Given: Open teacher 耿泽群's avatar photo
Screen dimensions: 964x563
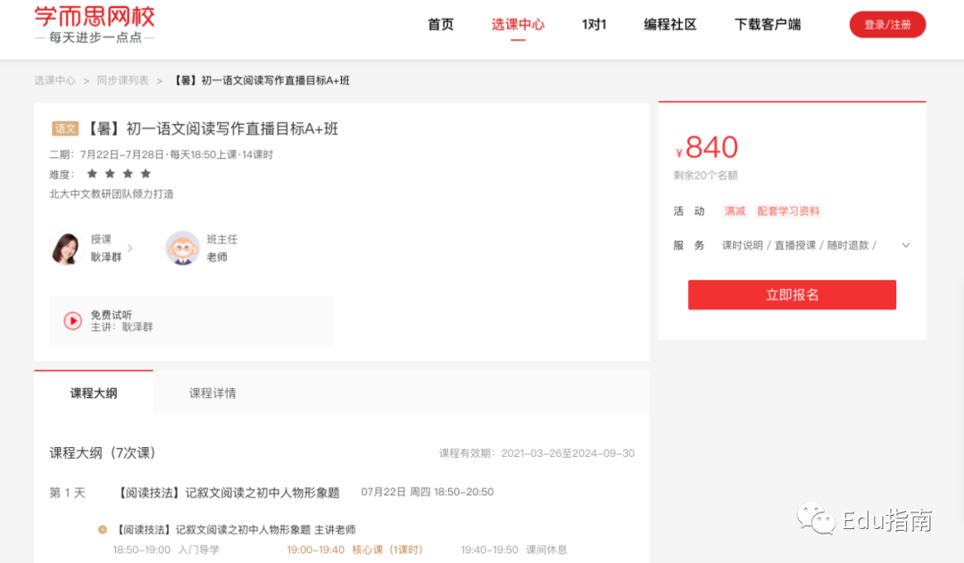Looking at the screenshot, I should click(x=66, y=248).
